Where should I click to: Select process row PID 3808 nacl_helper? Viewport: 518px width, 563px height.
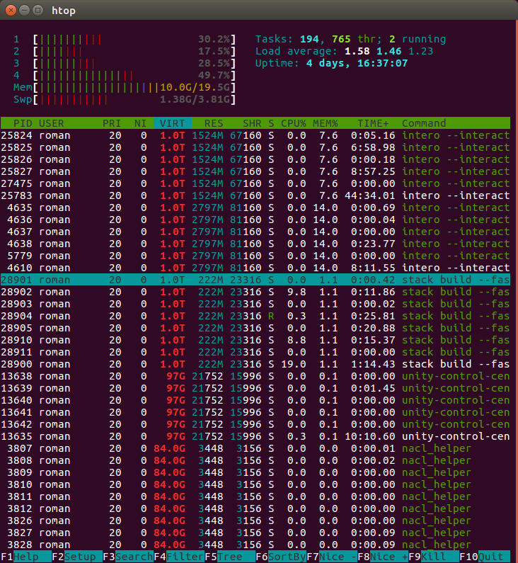255,460
